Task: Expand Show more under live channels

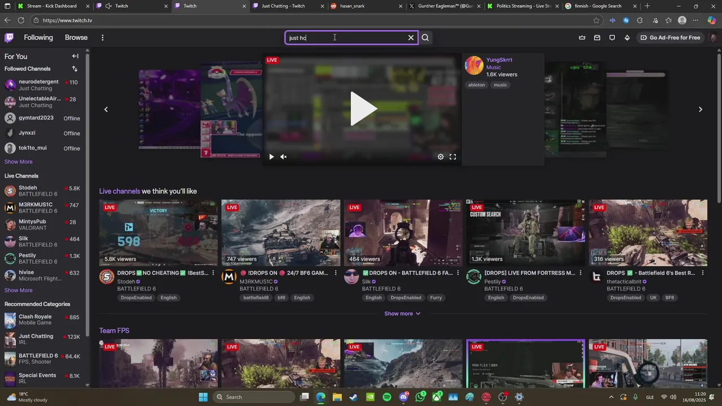Action: click(x=403, y=314)
